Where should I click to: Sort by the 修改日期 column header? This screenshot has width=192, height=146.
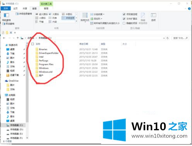pos(84,44)
